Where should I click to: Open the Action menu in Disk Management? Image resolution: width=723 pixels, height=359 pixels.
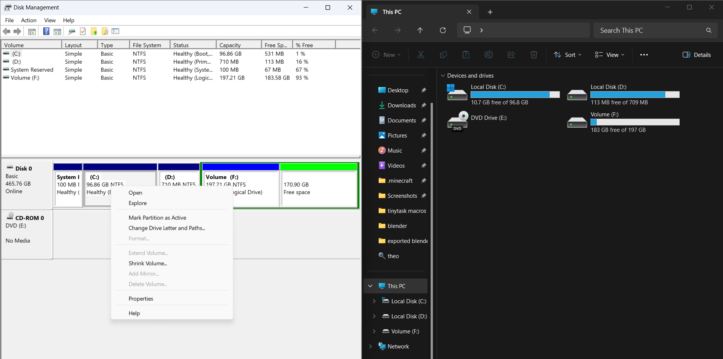(x=29, y=20)
